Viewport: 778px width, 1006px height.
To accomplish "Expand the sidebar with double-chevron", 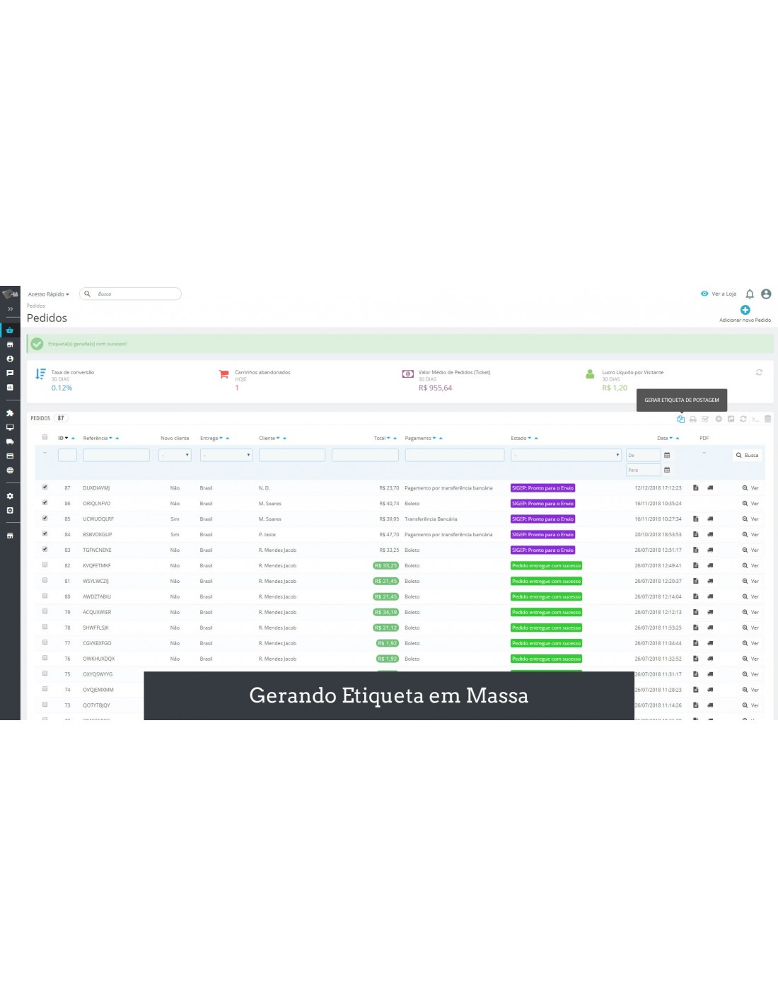I will click(10, 309).
